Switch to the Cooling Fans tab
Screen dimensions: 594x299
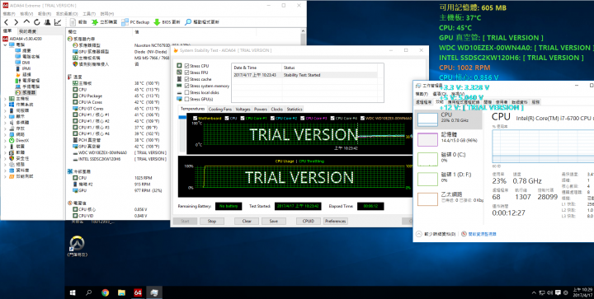tap(220, 109)
